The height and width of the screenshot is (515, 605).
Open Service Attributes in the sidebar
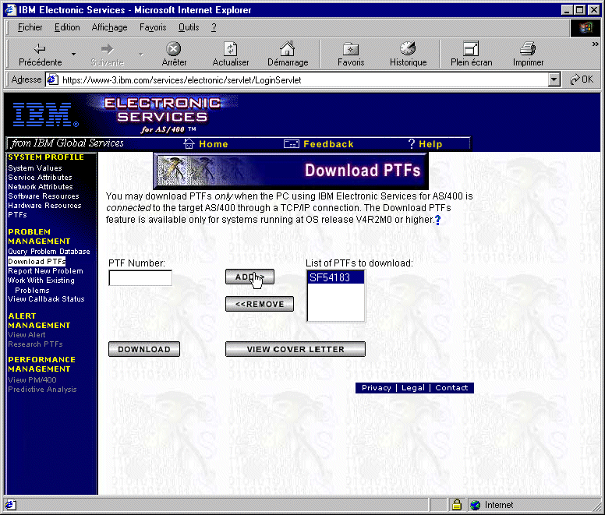(x=40, y=178)
